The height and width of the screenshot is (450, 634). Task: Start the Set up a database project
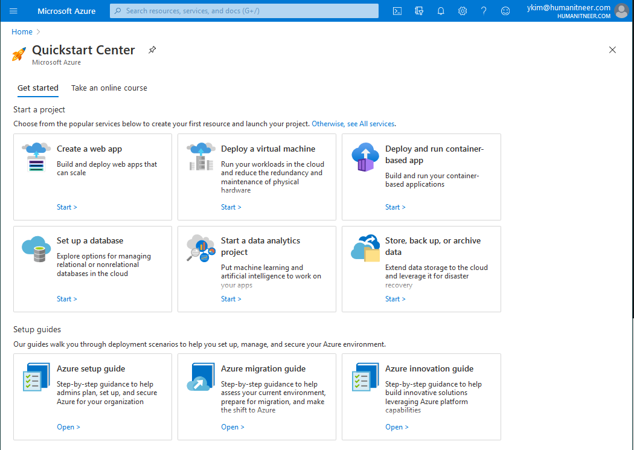coord(66,299)
